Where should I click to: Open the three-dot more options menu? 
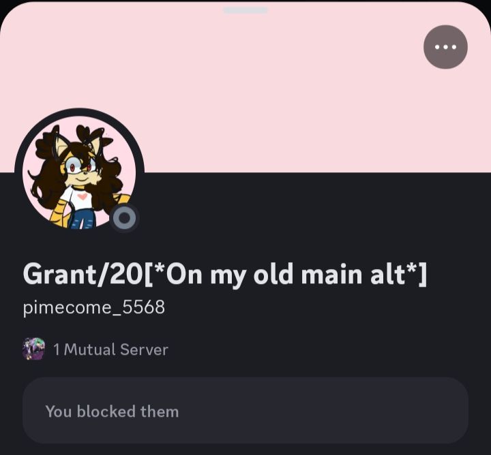(445, 47)
